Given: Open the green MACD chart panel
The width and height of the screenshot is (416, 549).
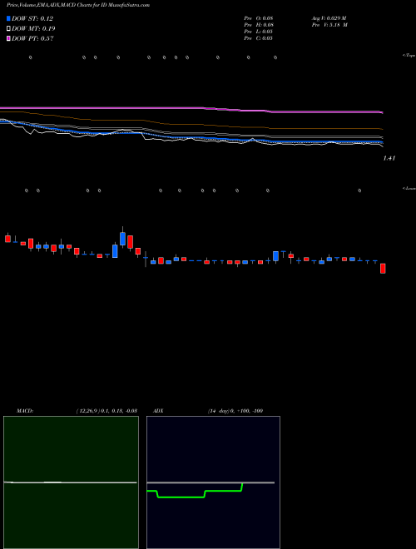Looking at the screenshot, I should click(x=71, y=482).
